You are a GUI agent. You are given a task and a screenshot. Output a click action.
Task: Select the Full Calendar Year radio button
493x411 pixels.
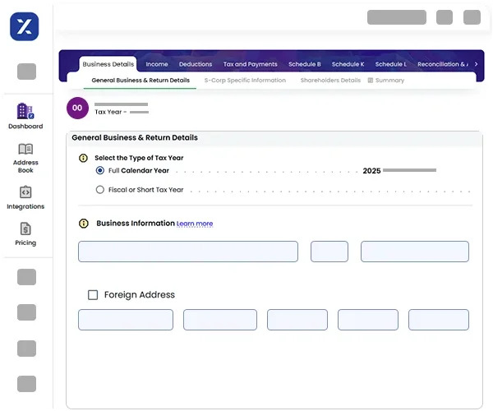coord(100,171)
